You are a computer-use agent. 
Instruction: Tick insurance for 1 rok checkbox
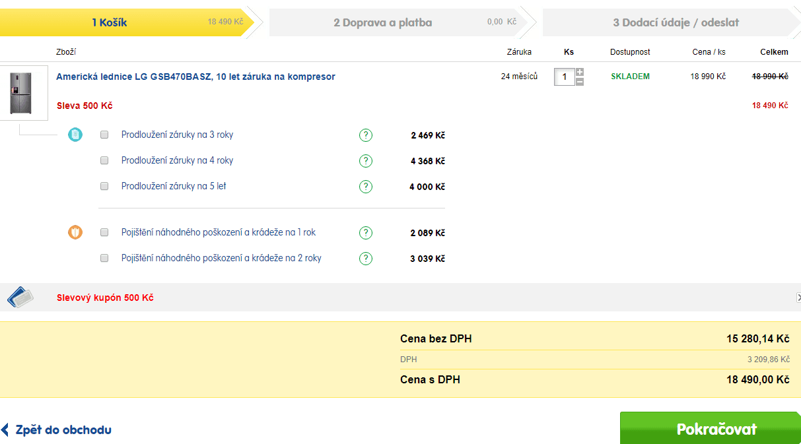click(104, 233)
